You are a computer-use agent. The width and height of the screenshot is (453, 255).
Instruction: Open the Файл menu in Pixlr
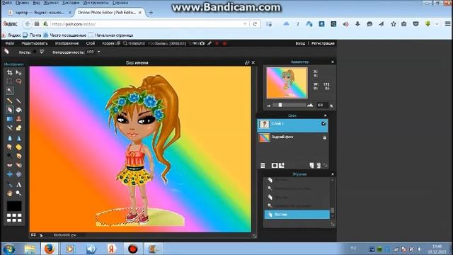click(10, 43)
